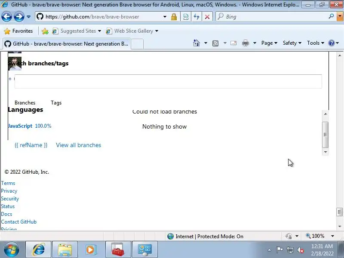Refresh the page with the refresh icon
The height and width of the screenshot is (258, 344).
(197, 17)
